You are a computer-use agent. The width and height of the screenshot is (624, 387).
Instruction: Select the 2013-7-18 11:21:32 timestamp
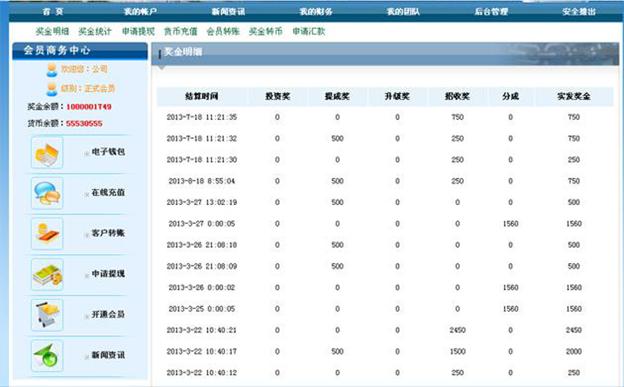pos(202,139)
